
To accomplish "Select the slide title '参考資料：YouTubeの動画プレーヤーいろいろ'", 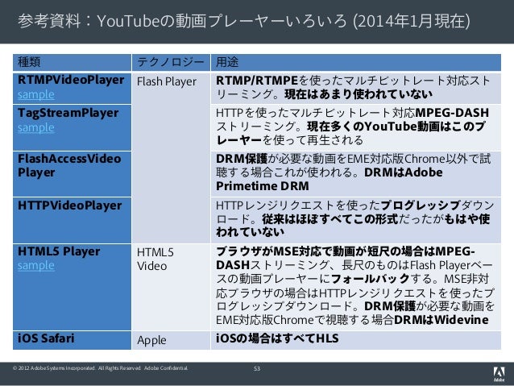I will pyautogui.click(x=182, y=21).
